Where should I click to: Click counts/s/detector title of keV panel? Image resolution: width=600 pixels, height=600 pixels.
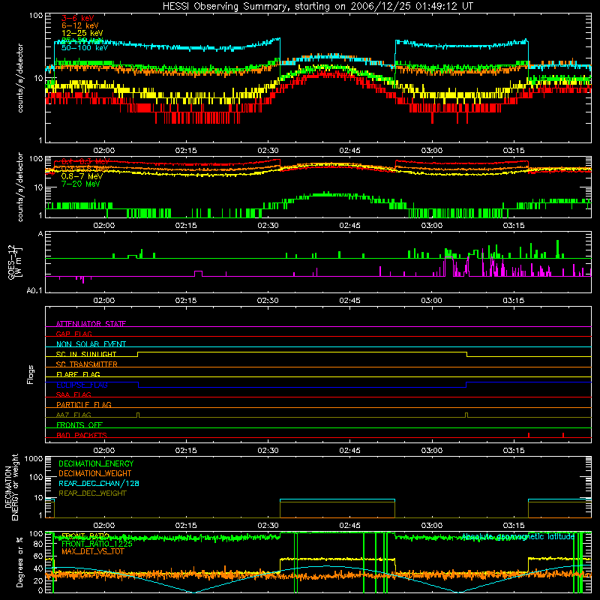[20, 78]
